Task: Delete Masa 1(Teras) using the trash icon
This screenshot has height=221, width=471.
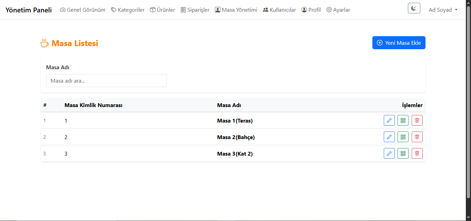Action: (417, 120)
